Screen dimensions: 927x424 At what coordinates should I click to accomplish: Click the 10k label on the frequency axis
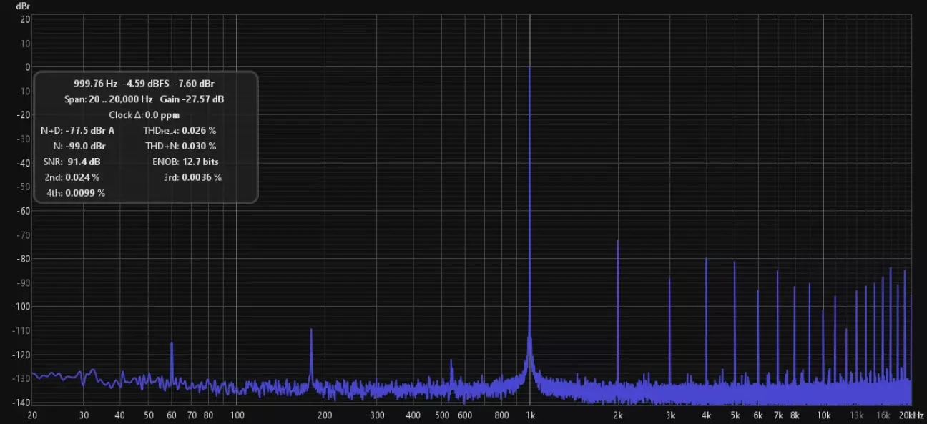click(x=823, y=415)
